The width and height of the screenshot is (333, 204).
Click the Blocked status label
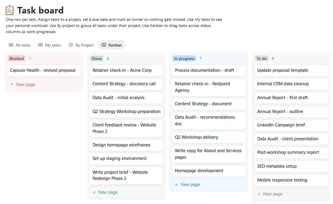click(17, 58)
